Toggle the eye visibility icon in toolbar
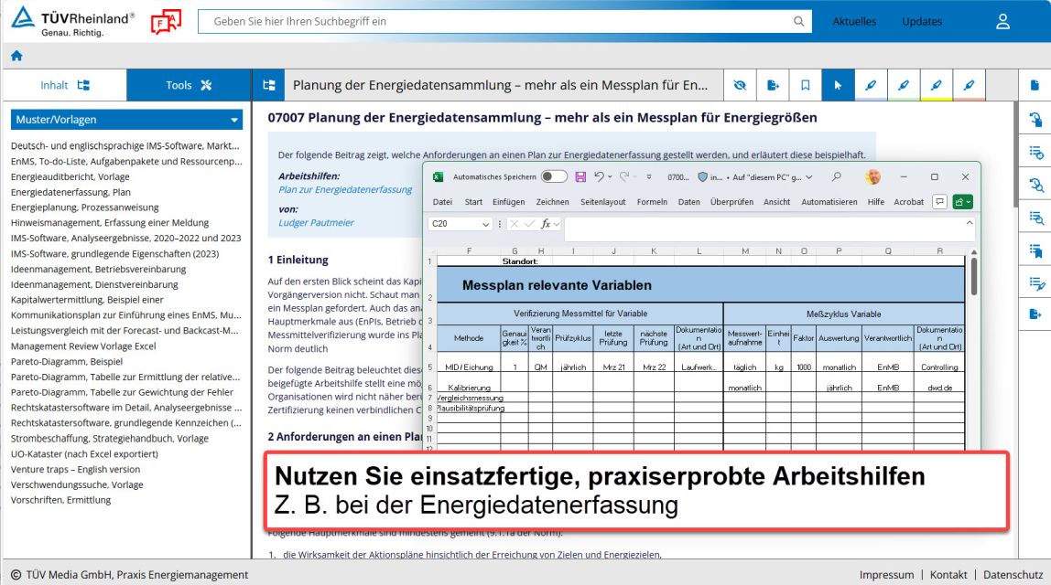Image resolution: width=1051 pixels, height=585 pixels. pos(740,85)
